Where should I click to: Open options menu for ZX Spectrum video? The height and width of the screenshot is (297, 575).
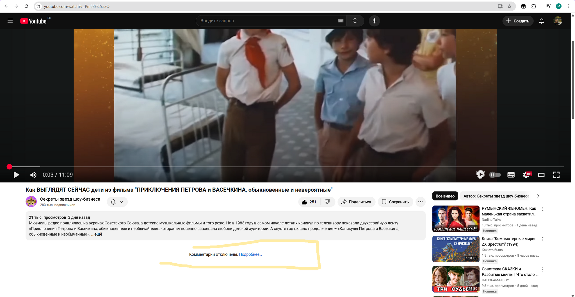coord(543,239)
